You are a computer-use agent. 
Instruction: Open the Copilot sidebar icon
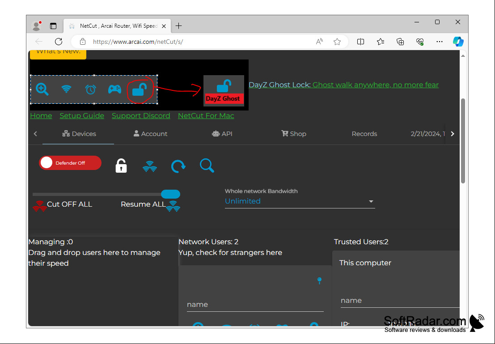pos(458,42)
